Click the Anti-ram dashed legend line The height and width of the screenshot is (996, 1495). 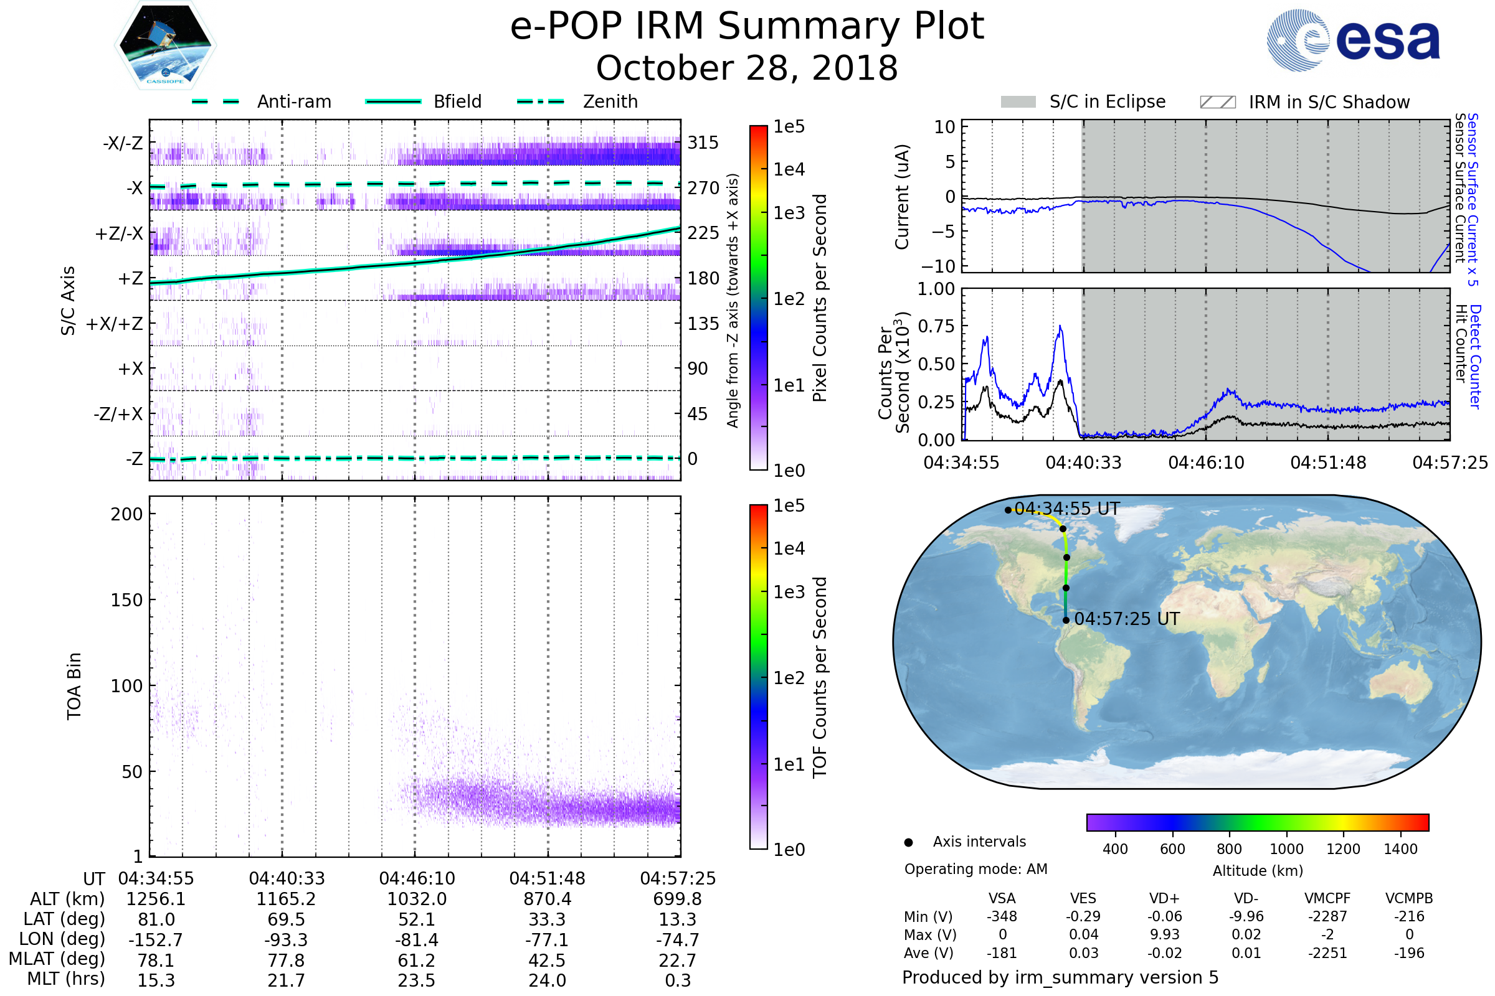click(x=216, y=101)
